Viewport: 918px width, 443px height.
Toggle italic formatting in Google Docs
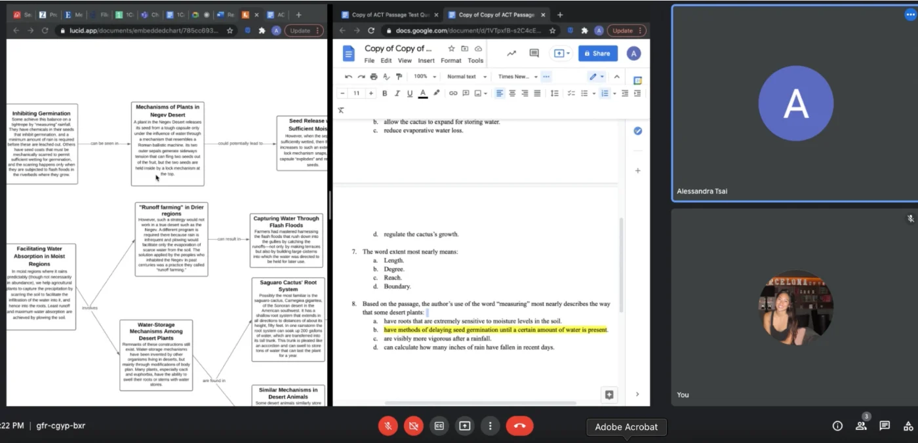[397, 94]
